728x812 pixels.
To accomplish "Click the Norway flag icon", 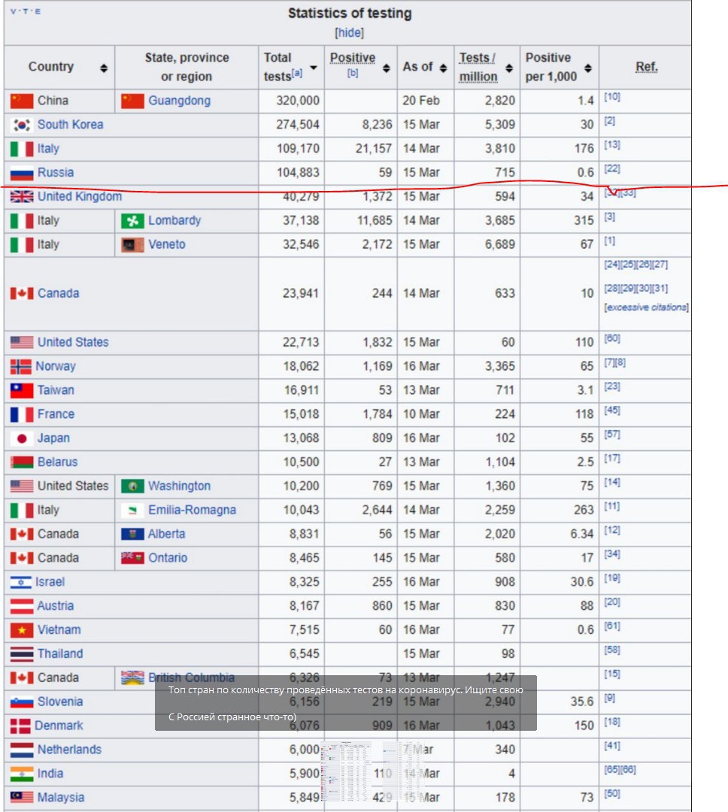I will click(x=21, y=367).
